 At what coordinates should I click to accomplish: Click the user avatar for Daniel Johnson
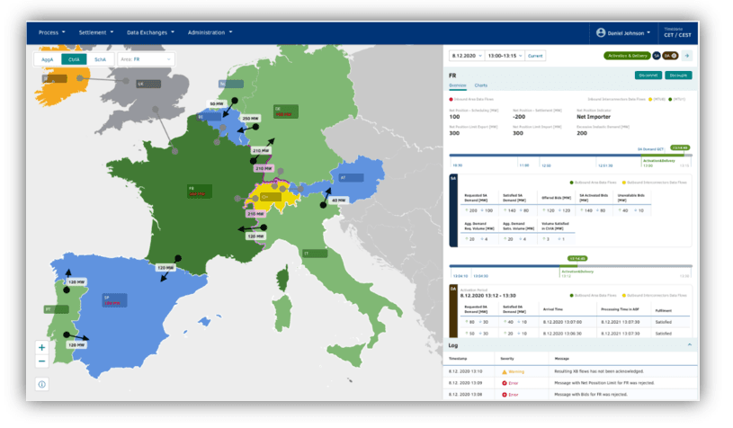point(601,32)
